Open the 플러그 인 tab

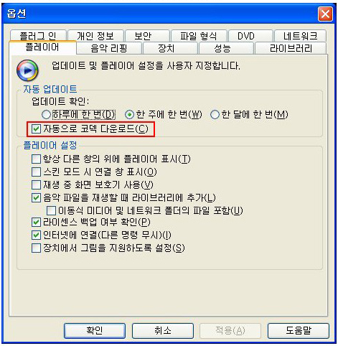(x=38, y=35)
